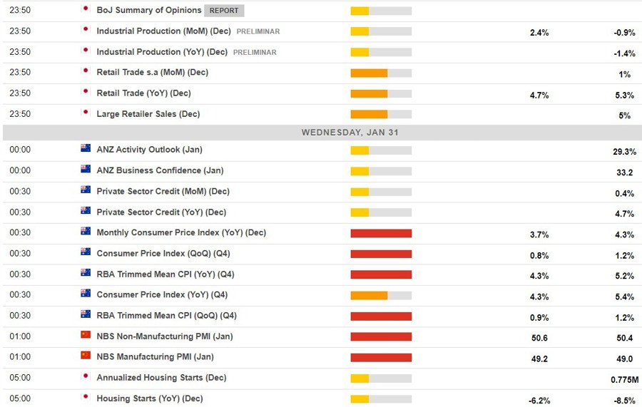Open the Large Retailer Sales (Dec) event

148,114
